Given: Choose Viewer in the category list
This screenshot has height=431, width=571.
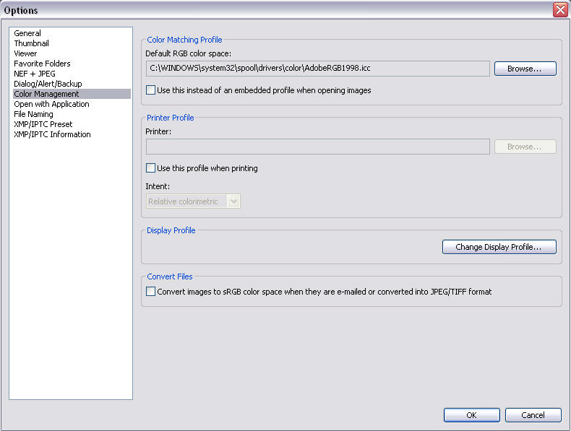Looking at the screenshot, I should (25, 53).
